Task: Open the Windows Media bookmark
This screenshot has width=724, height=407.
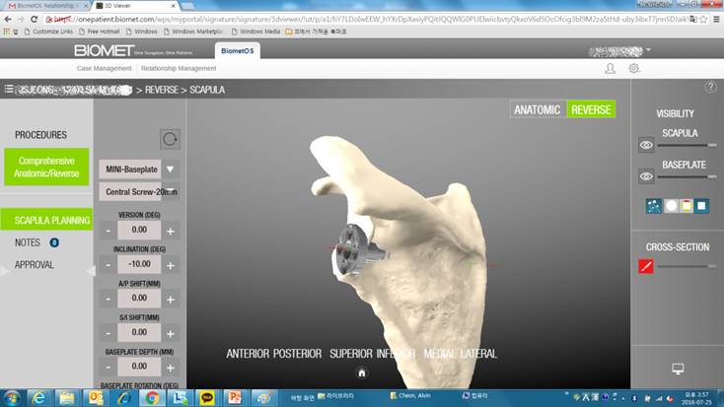Action: coord(255,32)
